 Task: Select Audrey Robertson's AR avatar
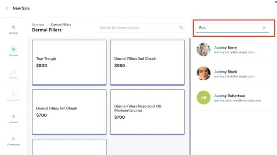(x=204, y=98)
